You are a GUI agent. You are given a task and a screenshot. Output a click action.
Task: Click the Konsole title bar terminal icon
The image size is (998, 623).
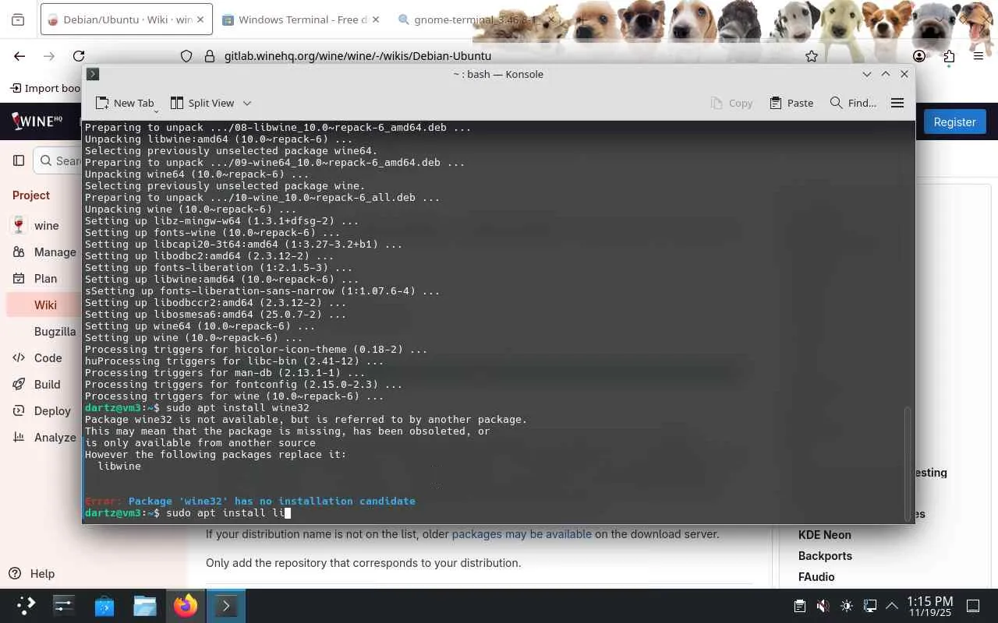coord(93,74)
